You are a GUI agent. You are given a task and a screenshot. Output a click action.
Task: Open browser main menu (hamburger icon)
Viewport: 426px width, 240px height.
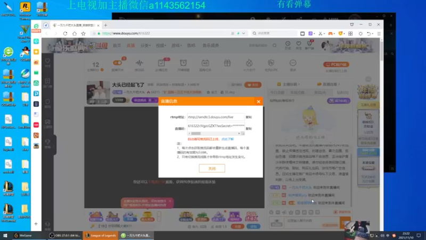379,34
